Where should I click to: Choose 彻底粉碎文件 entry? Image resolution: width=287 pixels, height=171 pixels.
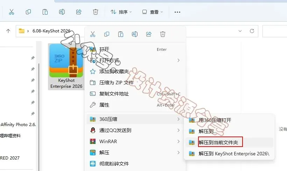pos(135,164)
